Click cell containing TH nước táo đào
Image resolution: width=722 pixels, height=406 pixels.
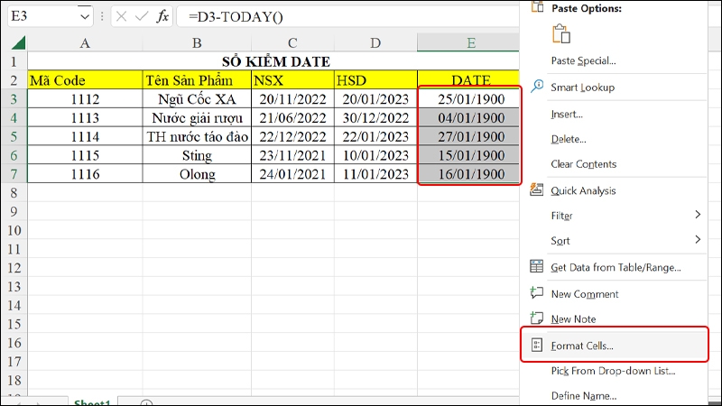click(197, 137)
